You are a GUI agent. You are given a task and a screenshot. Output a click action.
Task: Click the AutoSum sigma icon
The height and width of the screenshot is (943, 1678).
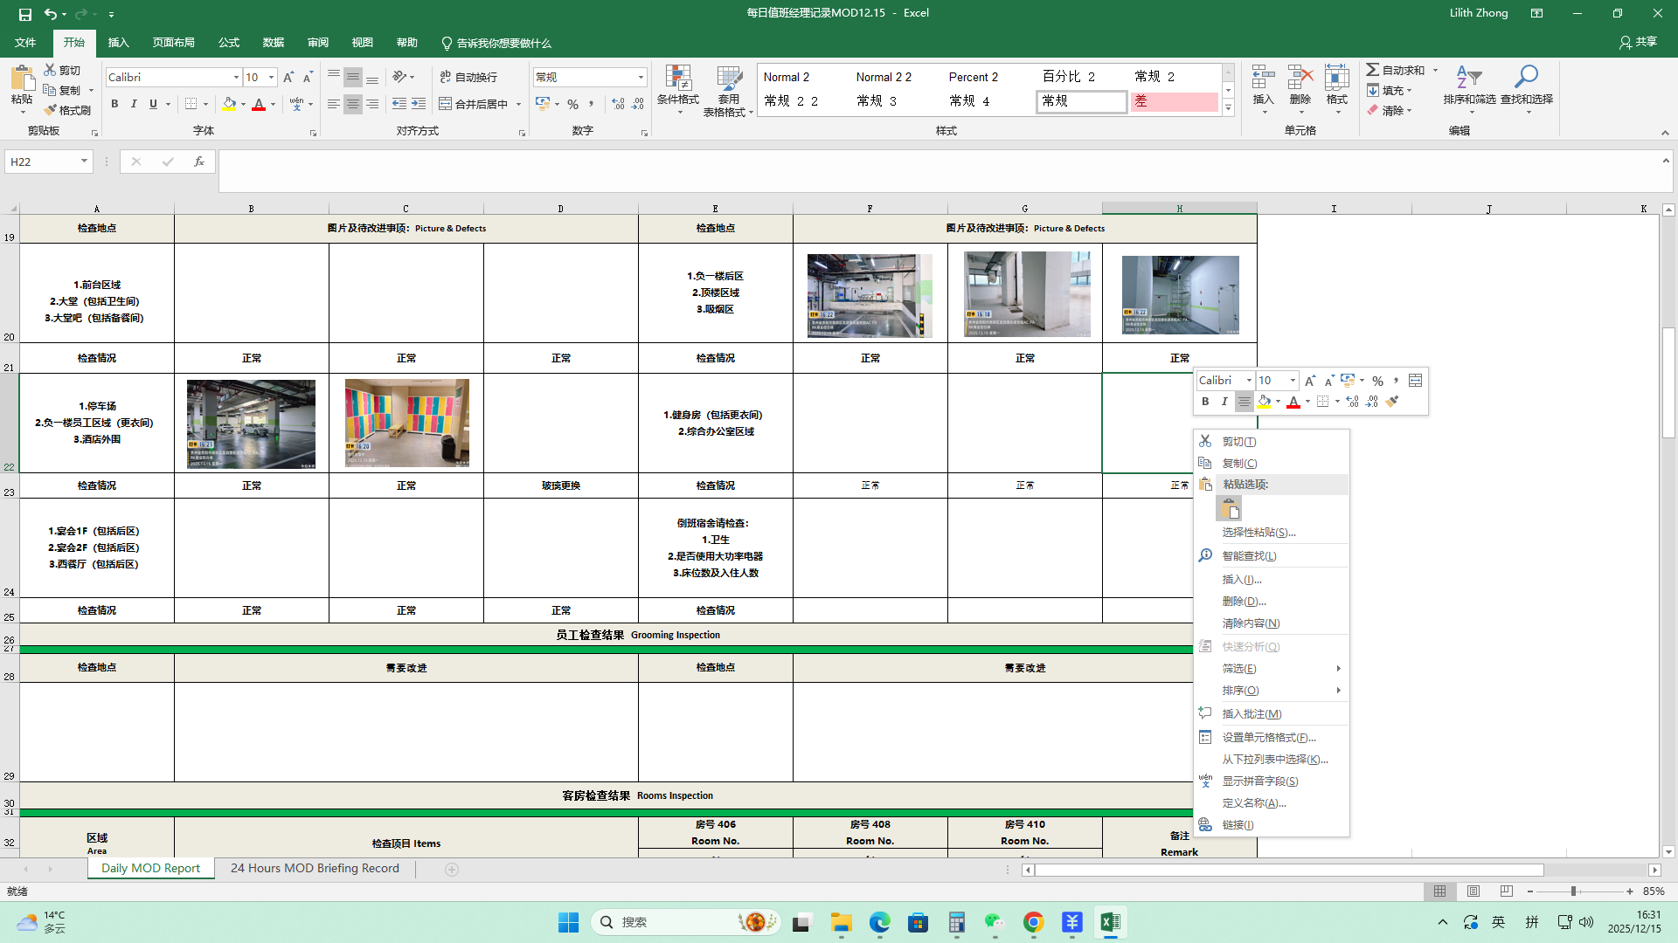[x=1373, y=70]
